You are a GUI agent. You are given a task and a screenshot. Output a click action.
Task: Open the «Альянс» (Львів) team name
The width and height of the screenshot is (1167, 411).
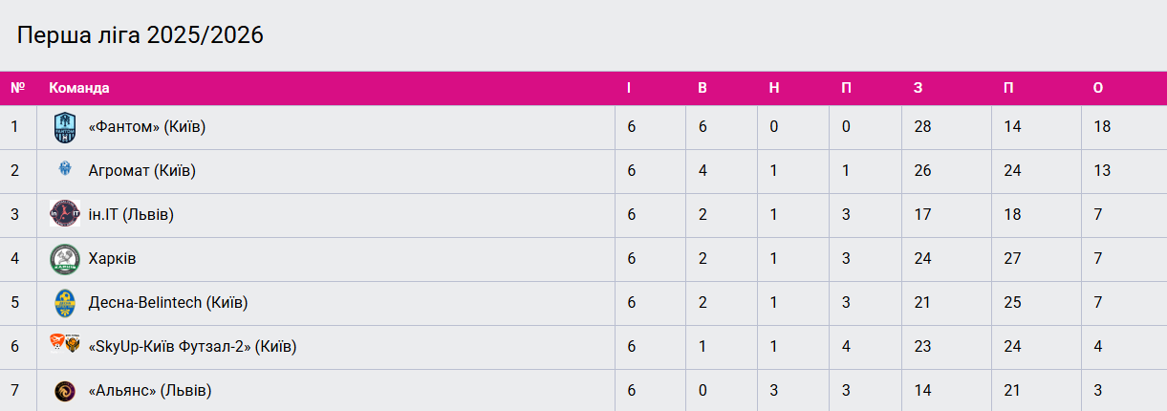point(150,391)
